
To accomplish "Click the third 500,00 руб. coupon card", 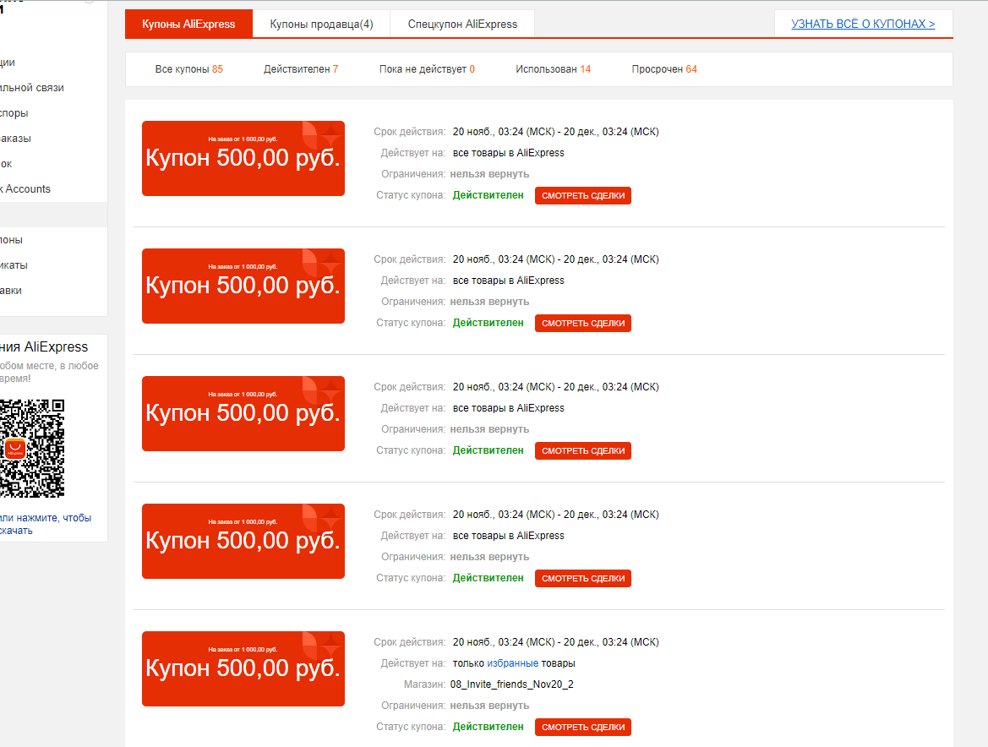I will click(243, 414).
